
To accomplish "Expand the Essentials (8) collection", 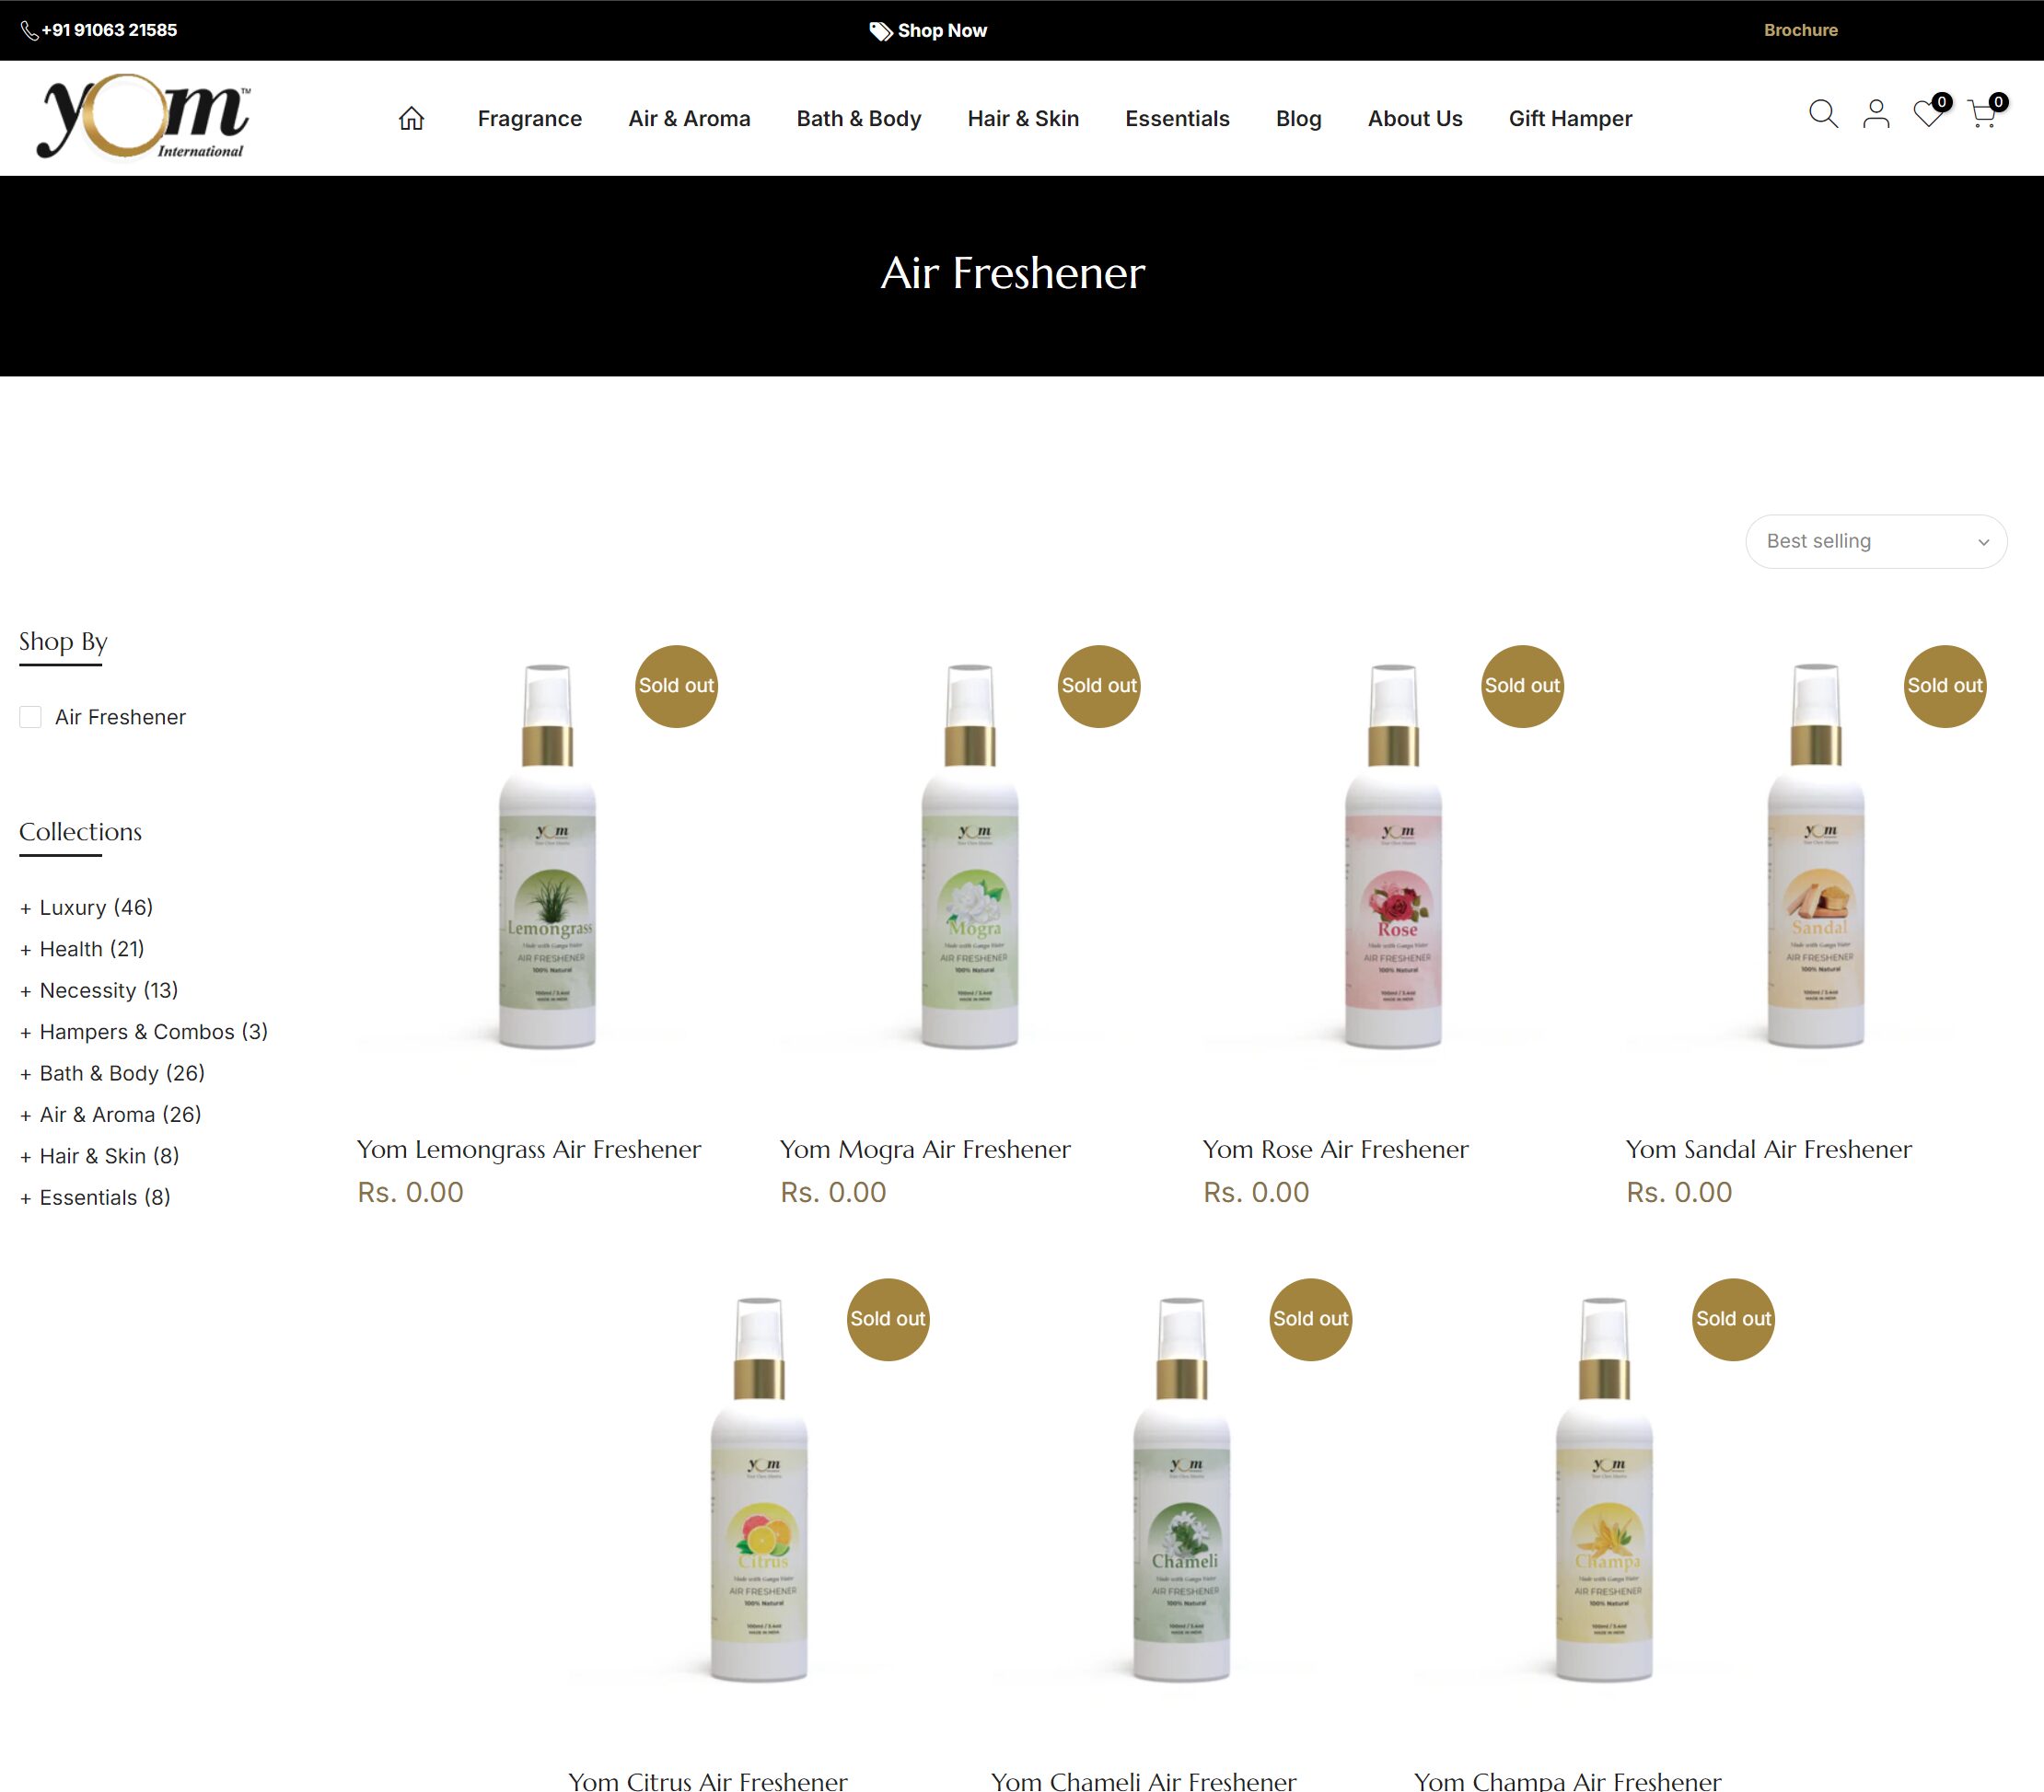I will click(x=95, y=1197).
